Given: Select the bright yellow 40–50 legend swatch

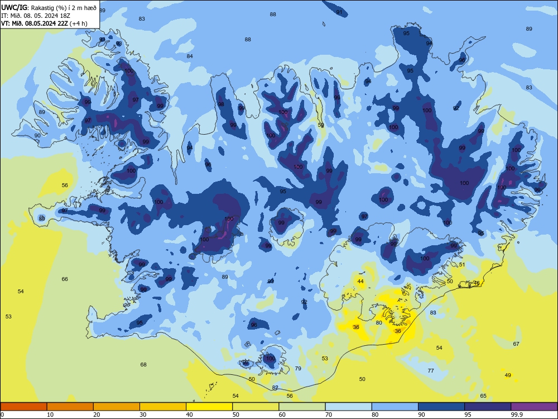Looking at the screenshot, I should click(x=209, y=407).
